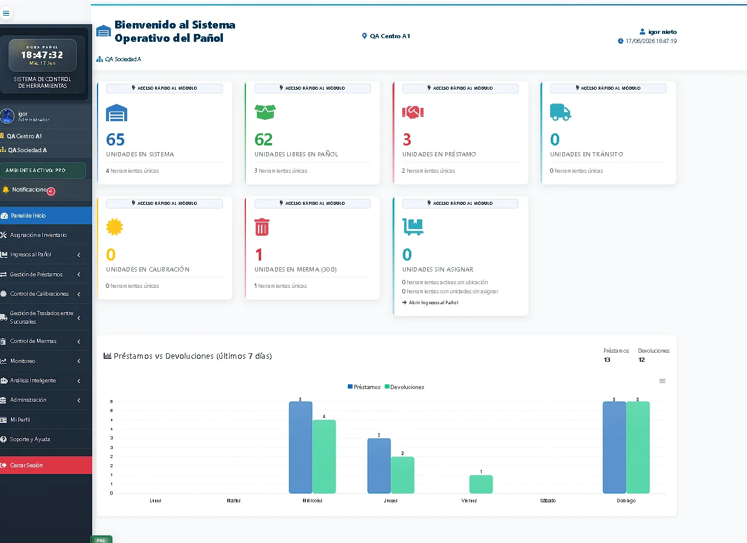
Task: Click Acceso Rápido al Módulo on Unidades en Sistema card
Action: (x=164, y=88)
